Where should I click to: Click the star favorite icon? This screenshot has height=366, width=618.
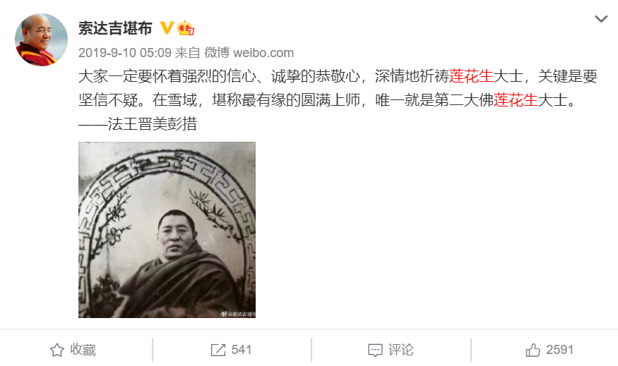tap(57, 350)
